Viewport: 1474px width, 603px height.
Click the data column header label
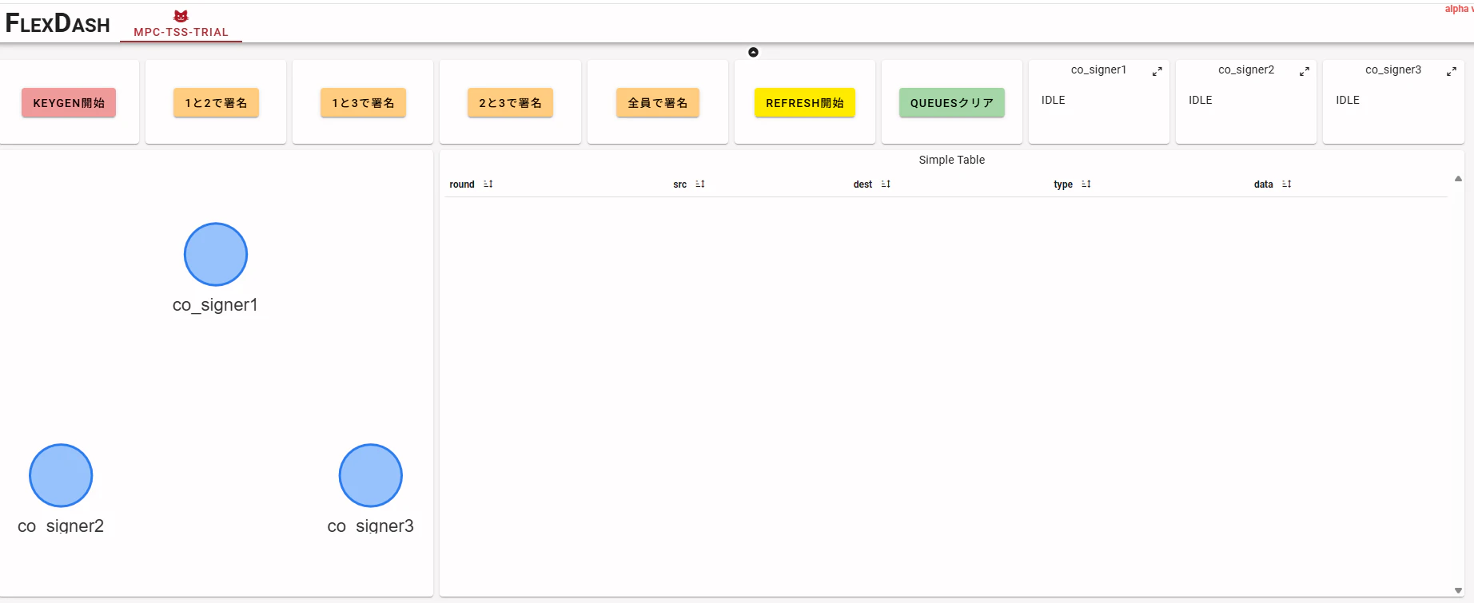coord(1263,184)
